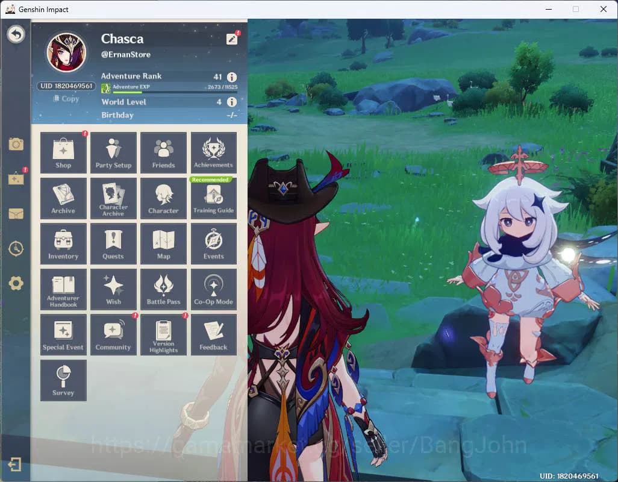
Task: Open the Shop menu tile
Action: (63, 152)
